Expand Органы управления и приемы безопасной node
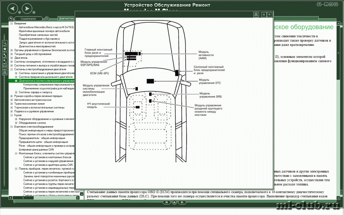Screen dimensions: 344x215 click(x=11, y=50)
